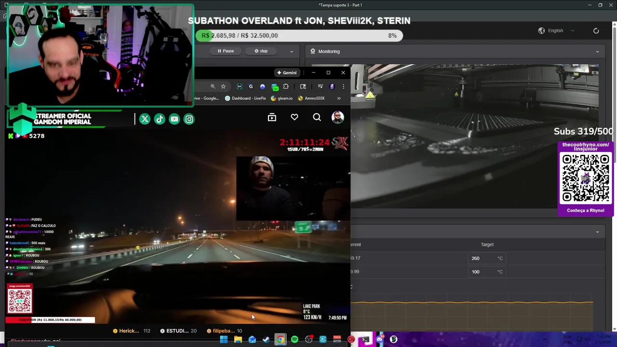Show more bookmarks with double chevron
Screen dimensions: 617x347
[339, 98]
